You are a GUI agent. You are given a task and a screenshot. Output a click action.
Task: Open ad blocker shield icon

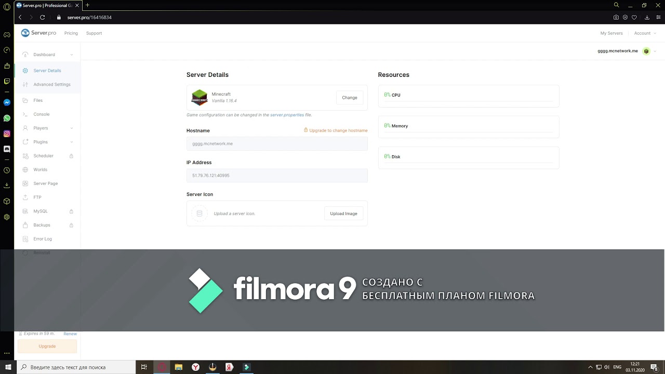coord(625,17)
